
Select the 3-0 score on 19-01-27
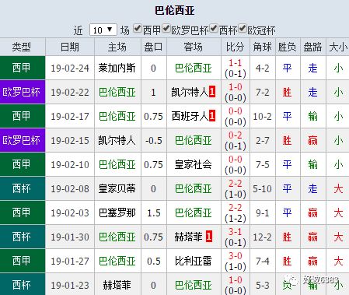tap(235, 256)
